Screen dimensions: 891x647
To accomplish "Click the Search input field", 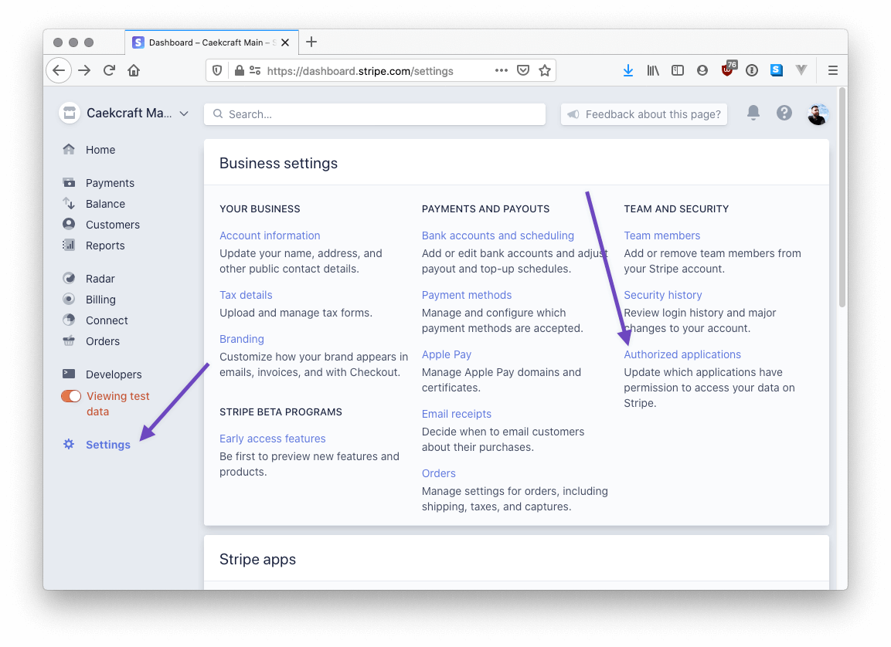I will click(374, 113).
